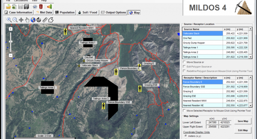
Task: Enable the Move Source checkbox
Action: pos(184,62)
